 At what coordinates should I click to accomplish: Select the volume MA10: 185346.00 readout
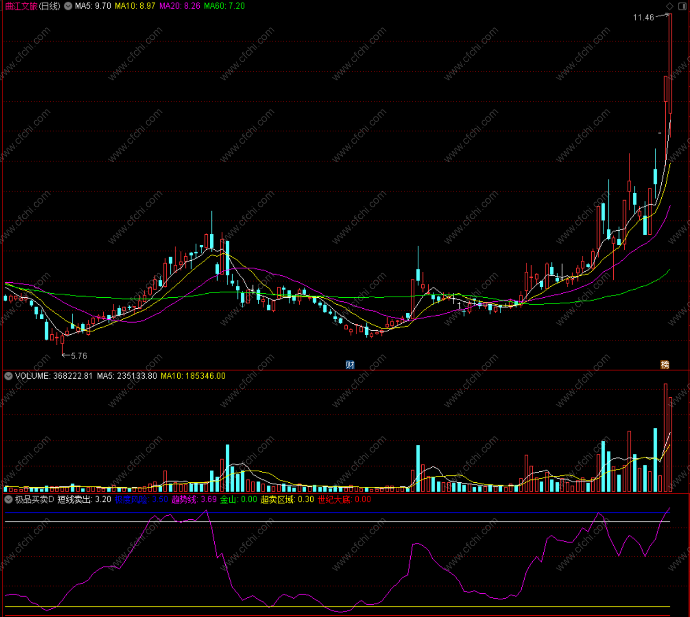(193, 376)
